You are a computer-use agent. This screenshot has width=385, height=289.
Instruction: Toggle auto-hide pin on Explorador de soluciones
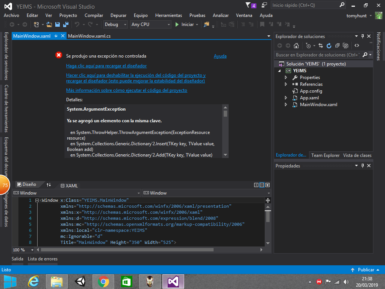pos(363,36)
